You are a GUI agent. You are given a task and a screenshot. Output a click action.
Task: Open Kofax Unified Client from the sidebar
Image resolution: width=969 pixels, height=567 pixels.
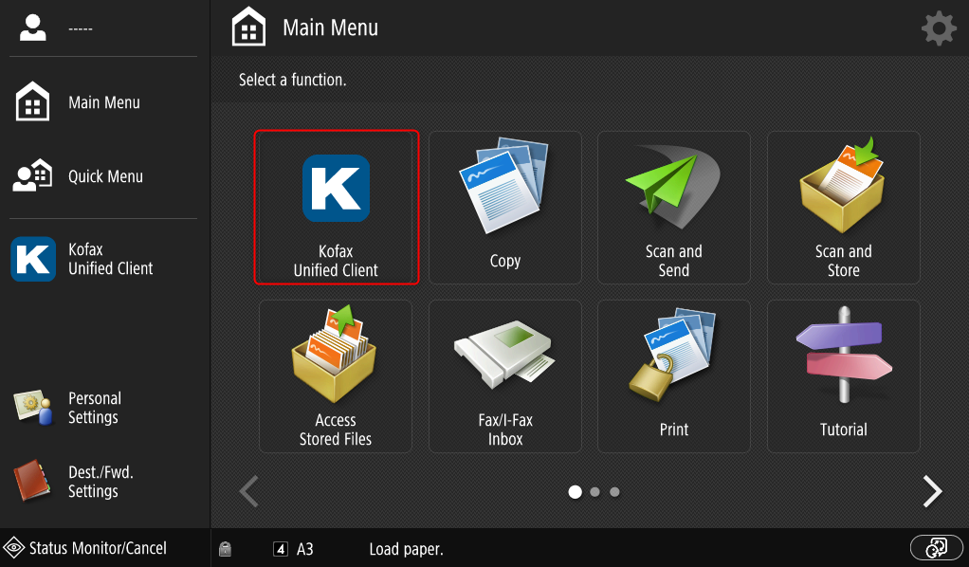pos(103,260)
